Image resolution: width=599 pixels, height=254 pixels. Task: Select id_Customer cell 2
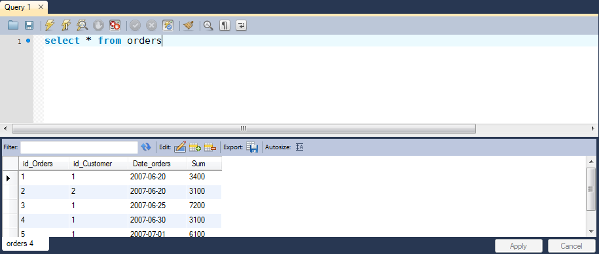click(99, 191)
